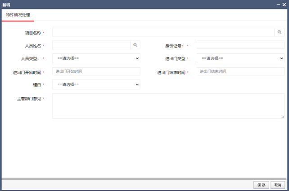Click the search icon for 项目名称
This screenshot has width=289, height=192.
point(279,32)
